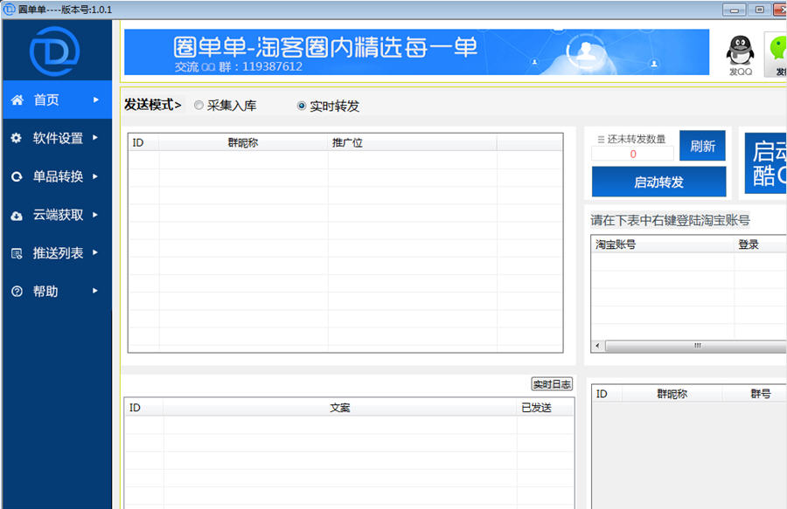The width and height of the screenshot is (787, 509).
Task: Select the 首页 home icon in sidebar
Action: [x=17, y=100]
